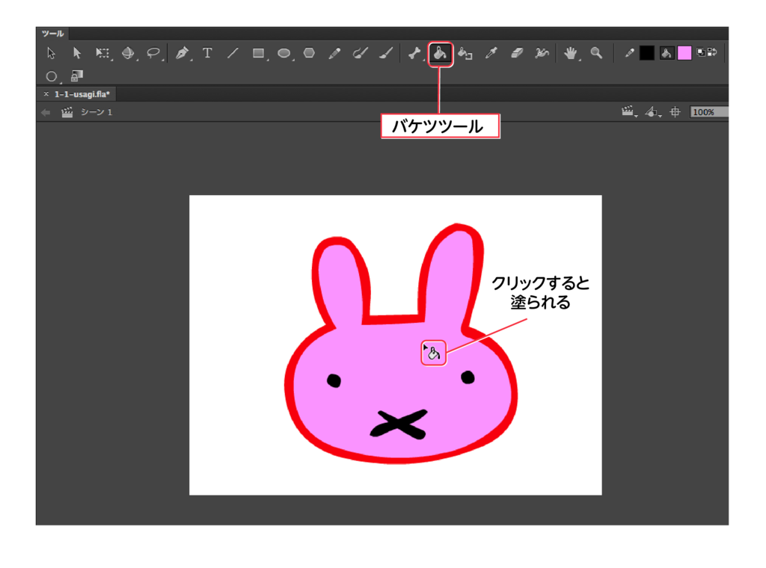Screen dimensions: 766x568
Task: Select the Width tool
Action: pyautogui.click(x=542, y=53)
